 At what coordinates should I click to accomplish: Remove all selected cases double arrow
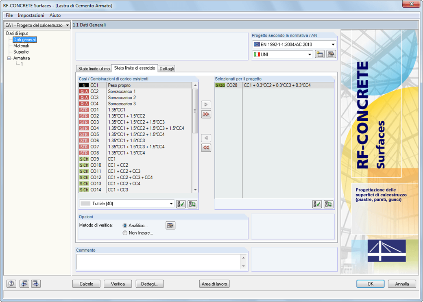pyautogui.click(x=206, y=148)
